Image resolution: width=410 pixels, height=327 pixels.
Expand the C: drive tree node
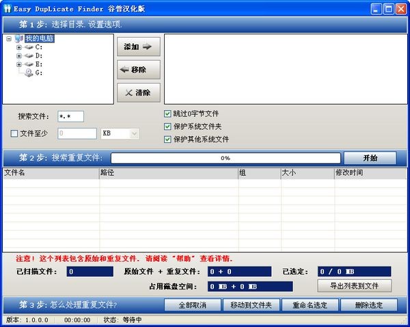19,47
